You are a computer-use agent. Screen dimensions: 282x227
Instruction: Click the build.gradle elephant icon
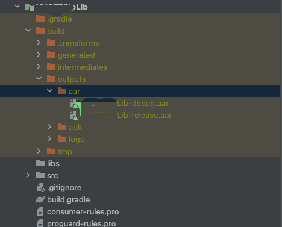[x=40, y=199]
